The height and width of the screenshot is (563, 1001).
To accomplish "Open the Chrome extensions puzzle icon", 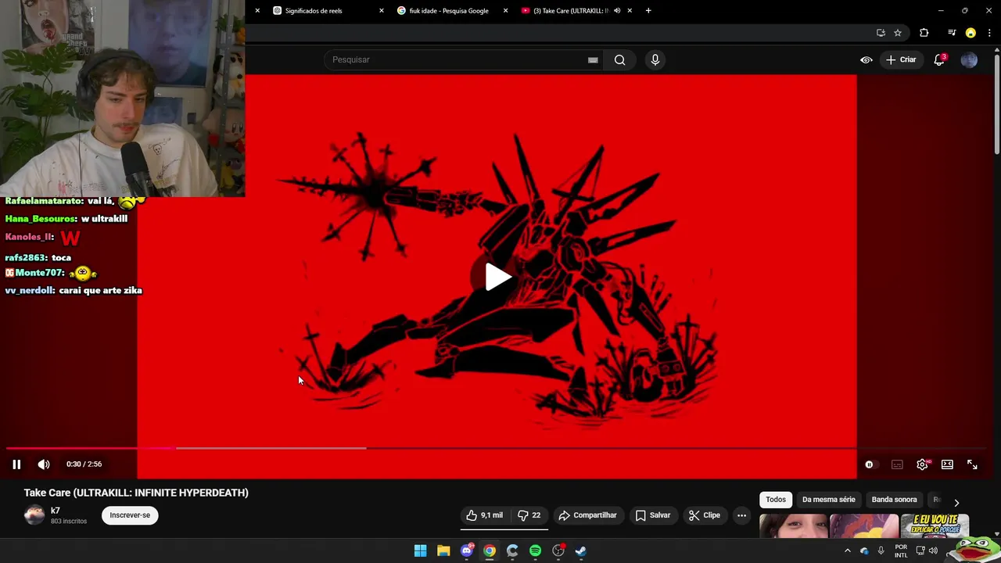I will tap(924, 33).
